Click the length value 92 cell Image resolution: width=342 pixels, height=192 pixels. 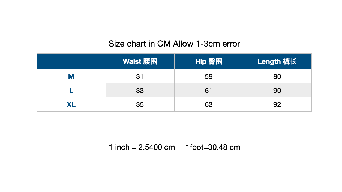point(277,104)
